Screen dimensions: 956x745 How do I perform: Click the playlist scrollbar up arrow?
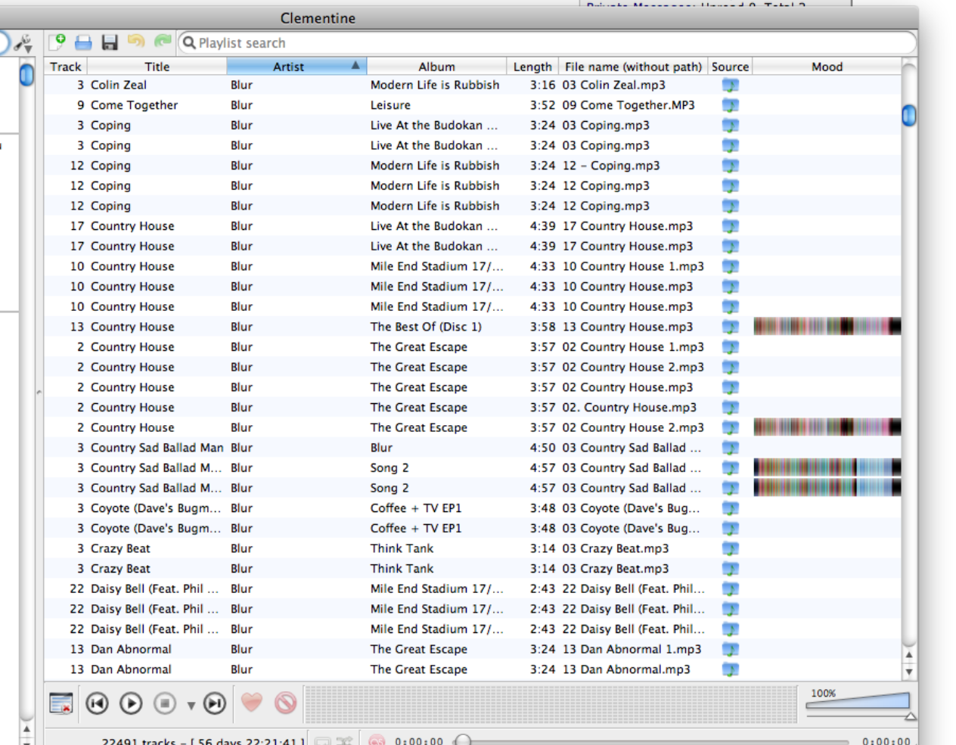pos(909,655)
